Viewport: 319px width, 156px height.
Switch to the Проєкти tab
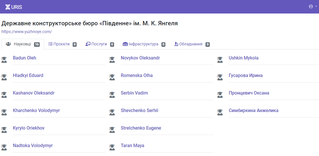62,44
